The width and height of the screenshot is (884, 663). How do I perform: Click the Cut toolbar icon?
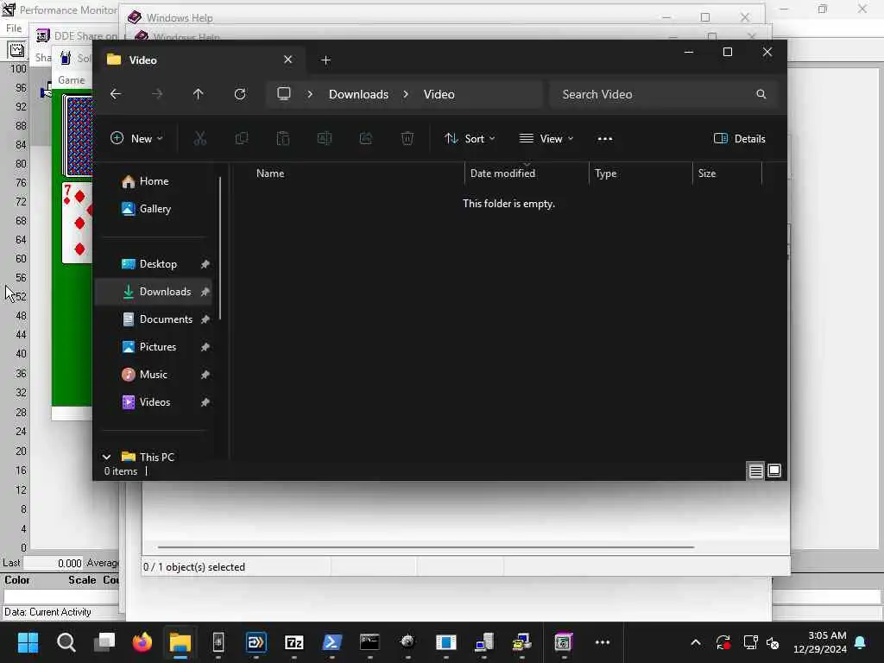tap(200, 139)
